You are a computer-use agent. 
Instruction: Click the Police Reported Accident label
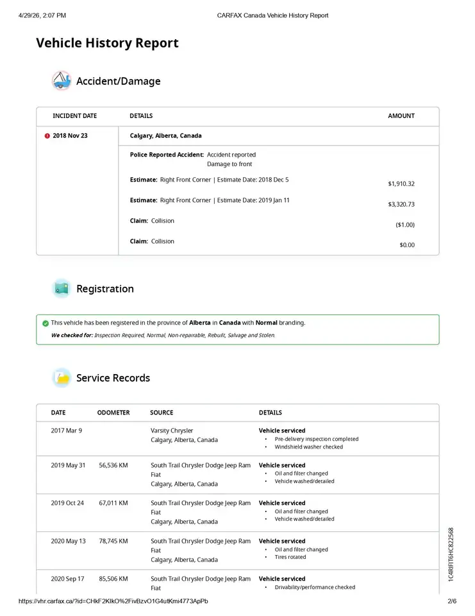point(167,155)
